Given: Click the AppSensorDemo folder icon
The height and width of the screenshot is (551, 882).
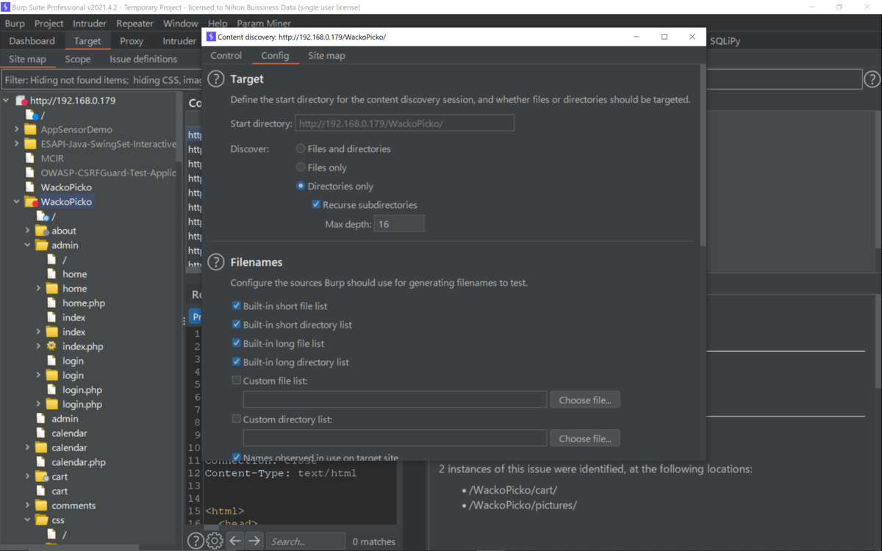Looking at the screenshot, I should click(30, 129).
